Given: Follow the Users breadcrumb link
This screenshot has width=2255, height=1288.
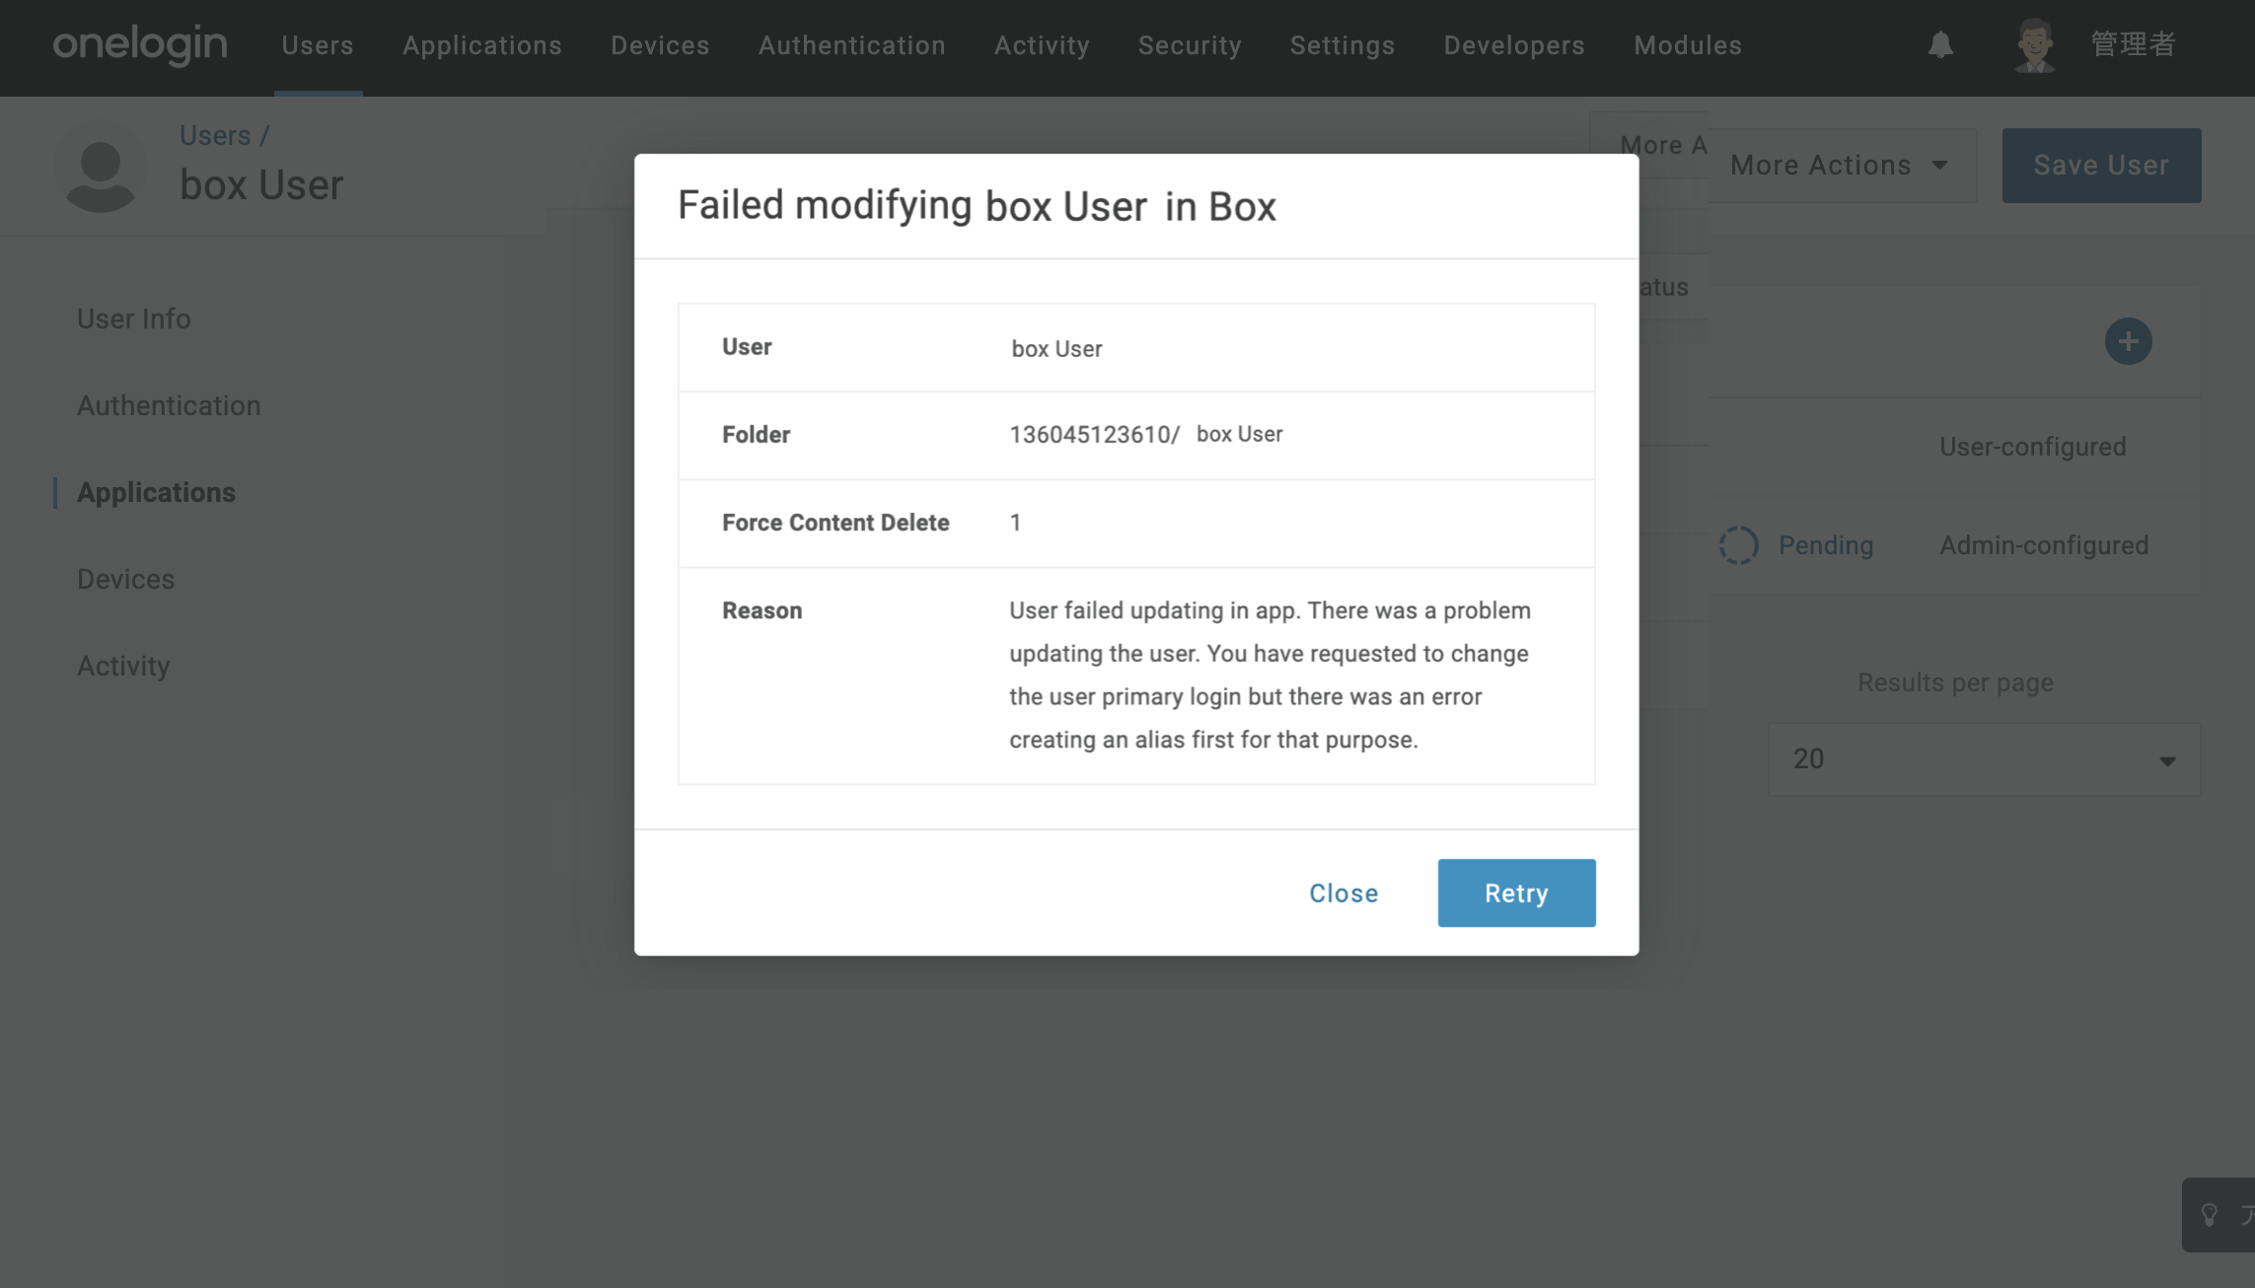Looking at the screenshot, I should click(x=215, y=135).
